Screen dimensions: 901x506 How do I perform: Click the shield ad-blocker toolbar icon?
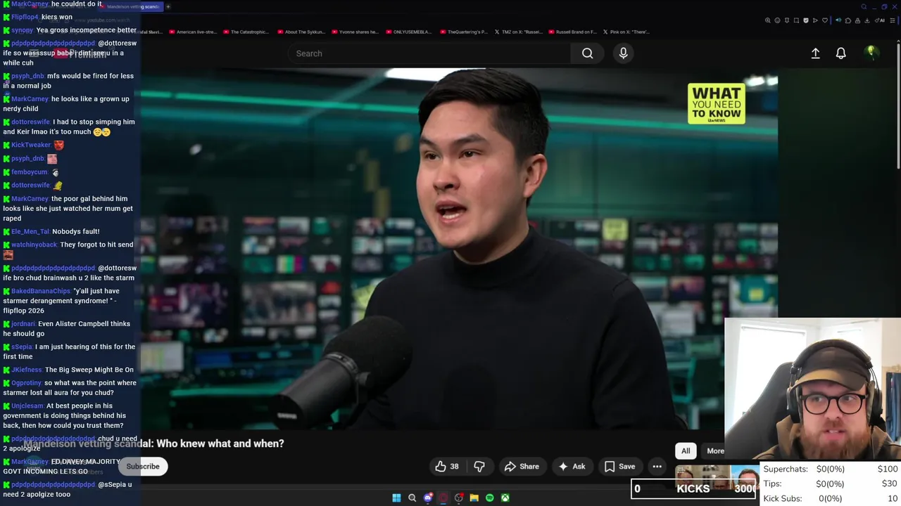[806, 20]
